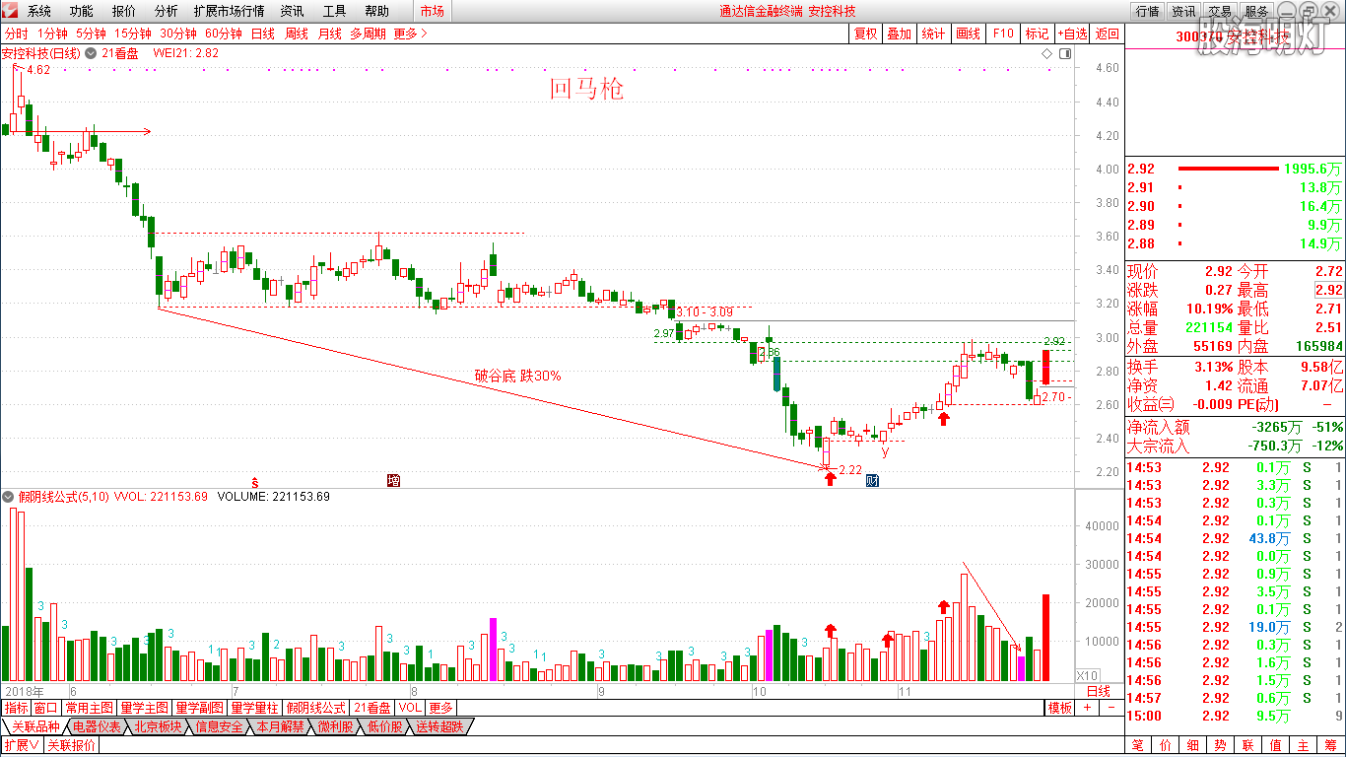
Task: Click the red $ marker on the chart
Action: pyautogui.click(x=255, y=482)
